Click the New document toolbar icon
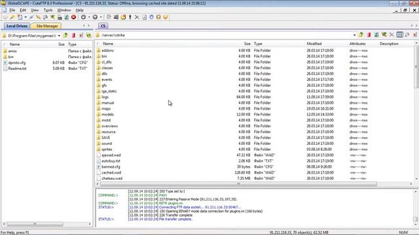The image size is (419, 235). [x=20, y=17]
